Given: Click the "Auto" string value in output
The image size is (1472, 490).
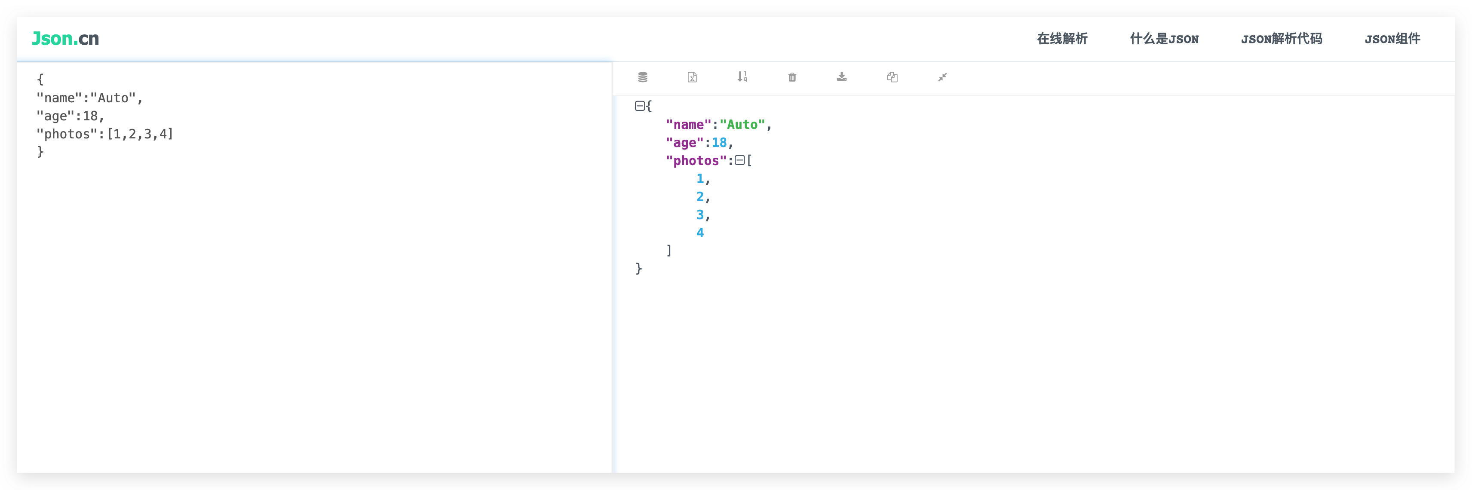Looking at the screenshot, I should (x=742, y=125).
